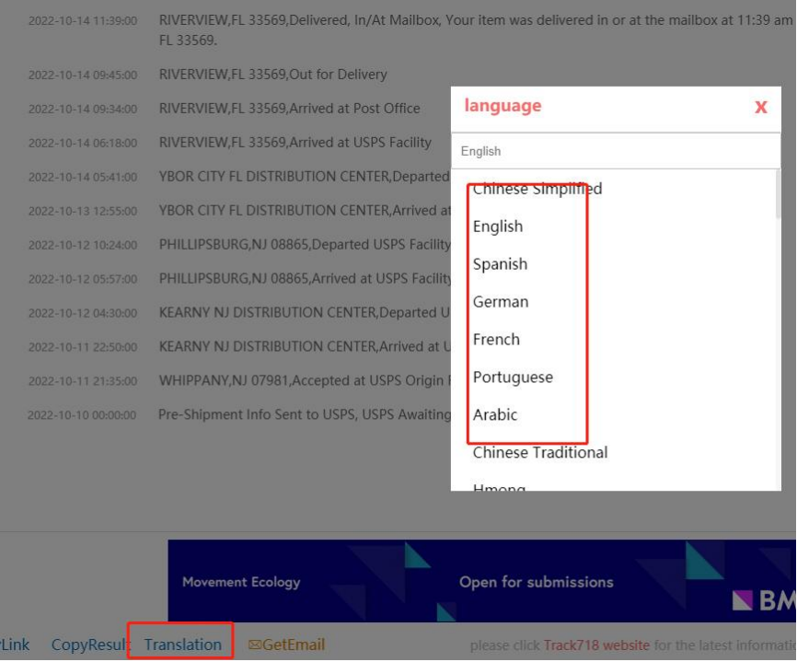
Task: Click the Out for Delivery tracking row
Action: 272,75
